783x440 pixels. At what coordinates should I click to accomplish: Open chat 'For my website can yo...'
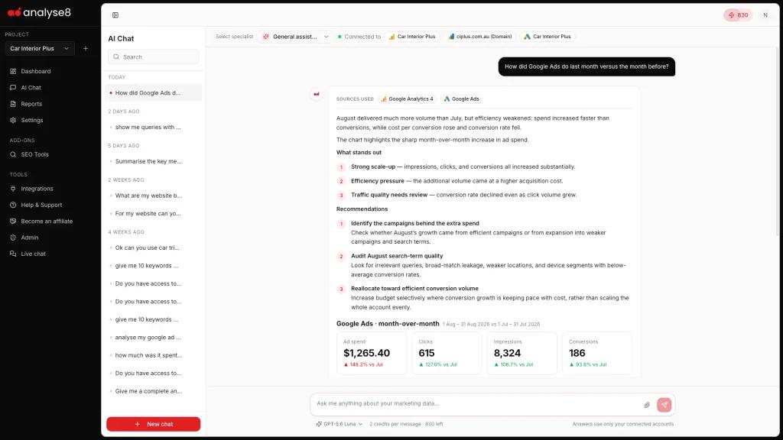point(153,214)
